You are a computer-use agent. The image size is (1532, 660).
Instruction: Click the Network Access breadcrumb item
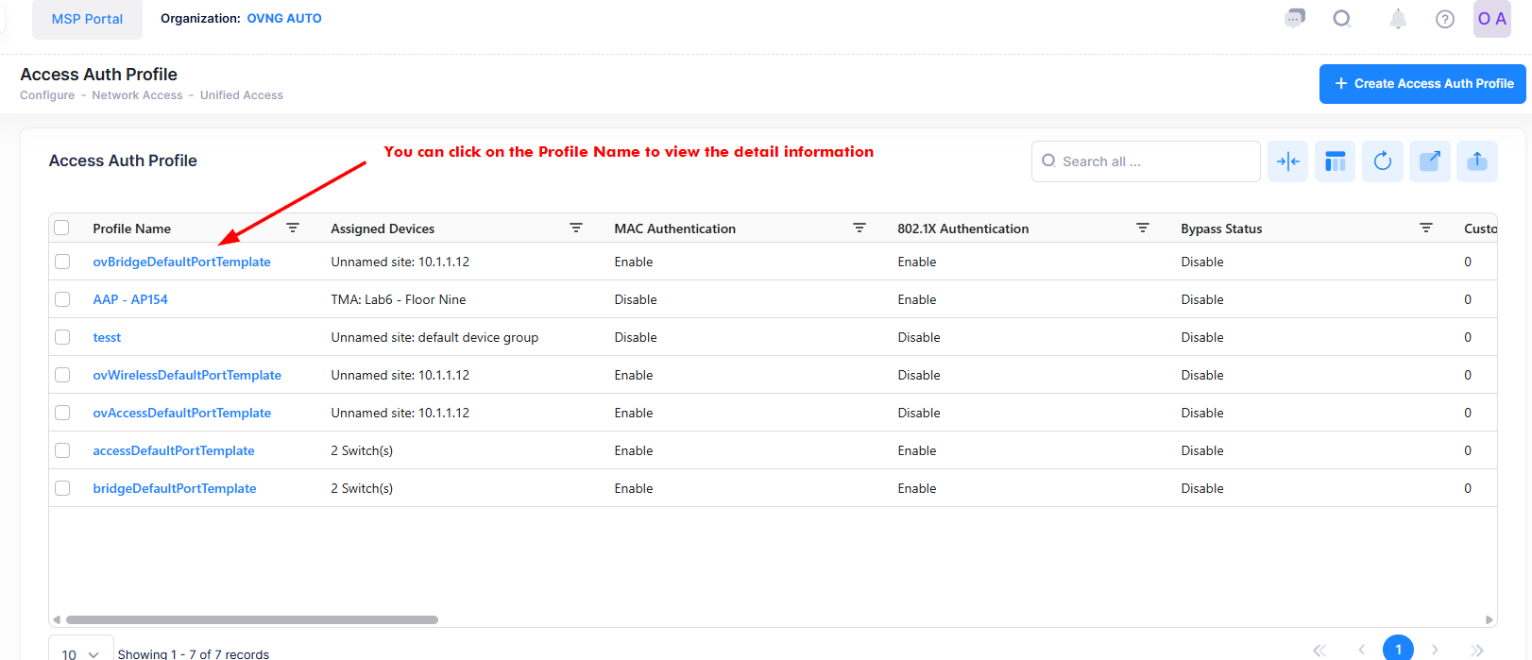click(x=137, y=95)
